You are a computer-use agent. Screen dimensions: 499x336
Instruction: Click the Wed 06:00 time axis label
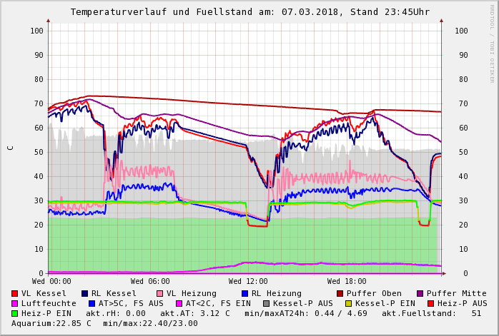(150, 282)
